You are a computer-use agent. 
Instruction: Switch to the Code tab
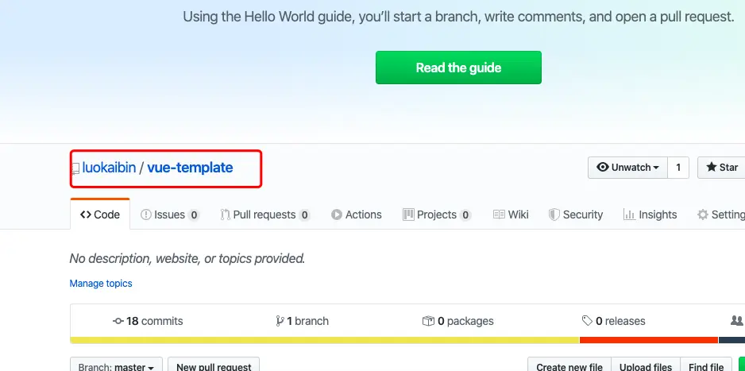tap(100, 214)
